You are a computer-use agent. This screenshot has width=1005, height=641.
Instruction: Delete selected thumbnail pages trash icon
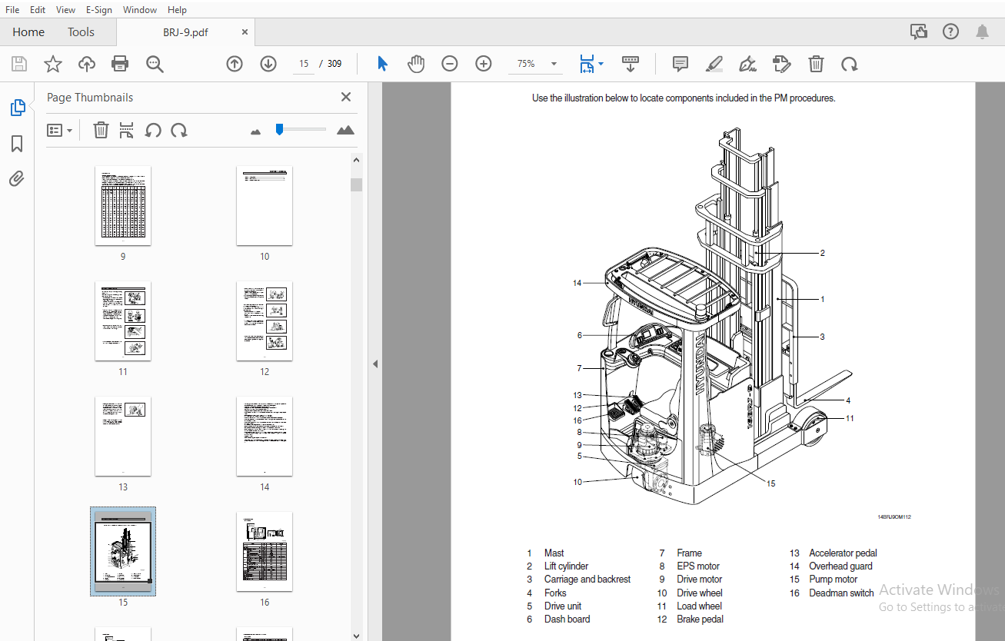coord(101,130)
